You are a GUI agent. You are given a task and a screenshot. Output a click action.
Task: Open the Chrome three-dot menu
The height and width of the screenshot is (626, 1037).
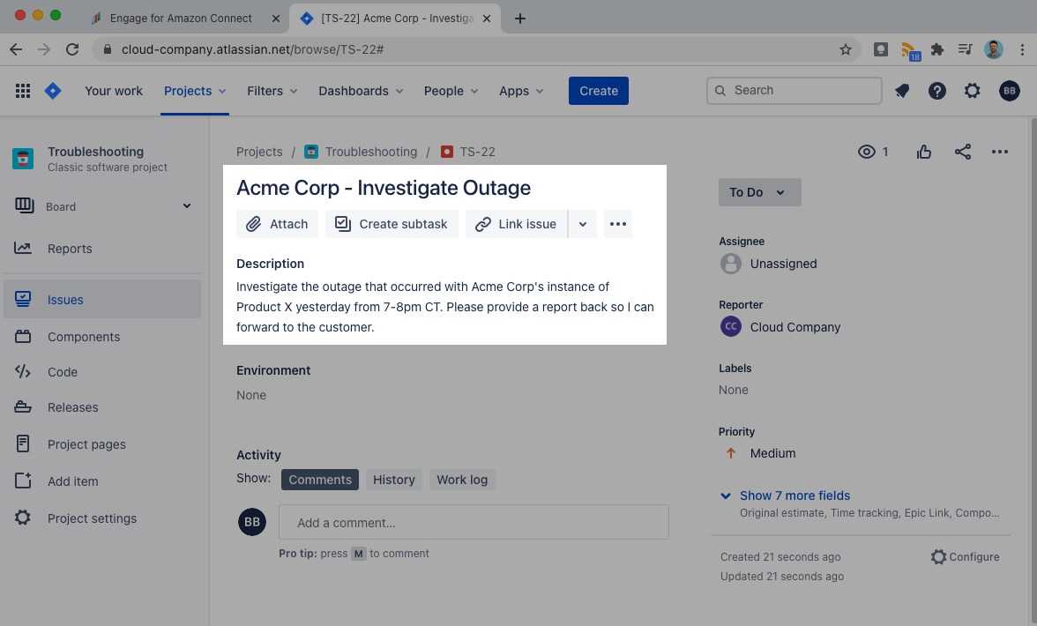tap(1023, 49)
